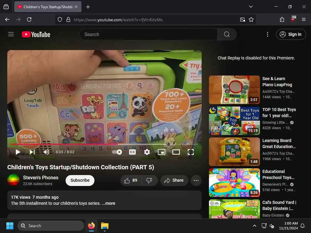Screen dimensions: 311x233
Task: Expand description with ...more
Action: pyautogui.click(x=108, y=203)
